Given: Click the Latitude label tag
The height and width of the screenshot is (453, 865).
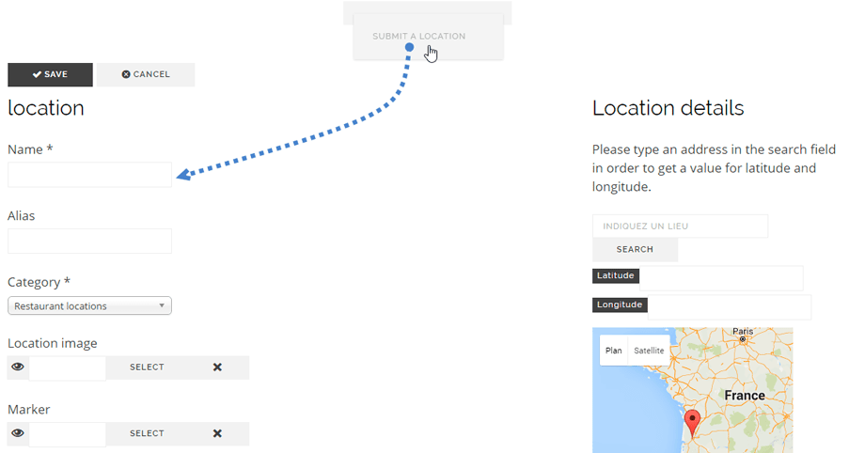Looking at the screenshot, I should pos(616,275).
